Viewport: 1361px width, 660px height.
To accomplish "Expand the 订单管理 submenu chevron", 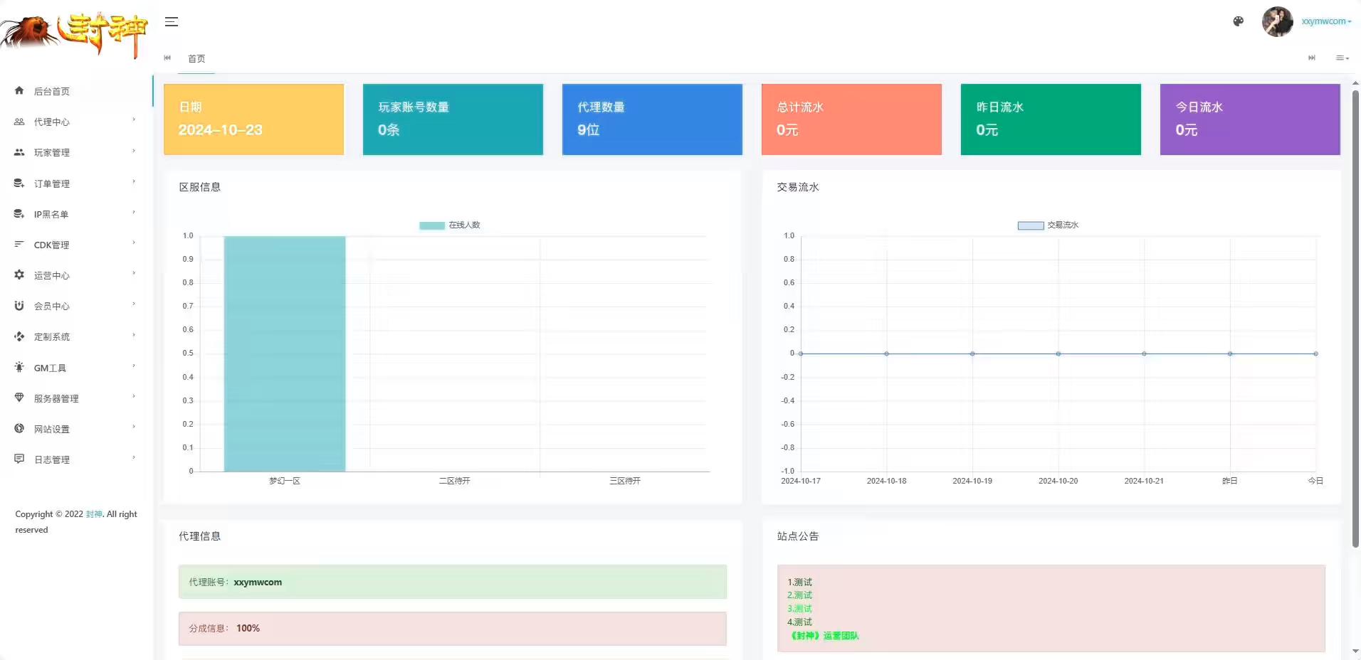I will click(x=134, y=182).
